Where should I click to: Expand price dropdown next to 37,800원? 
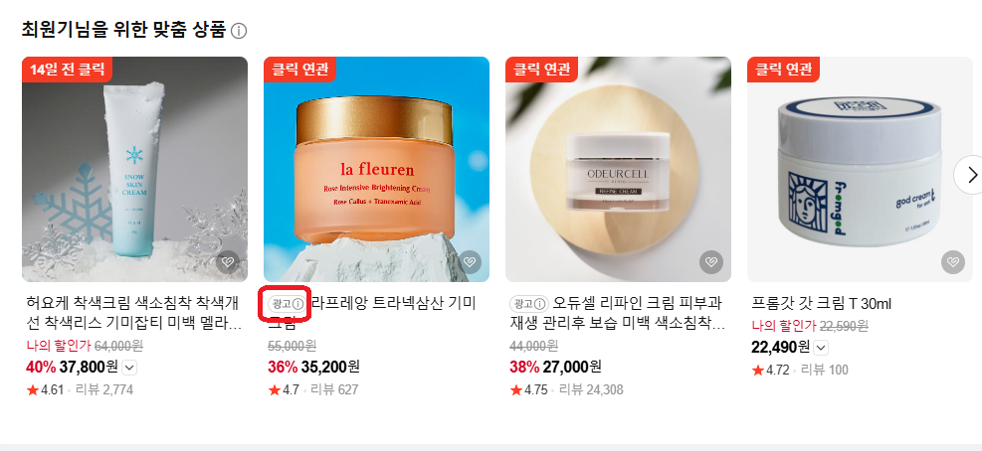[x=128, y=368]
